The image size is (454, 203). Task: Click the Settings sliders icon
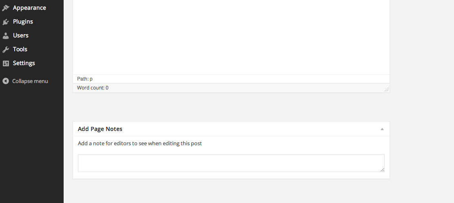5,63
